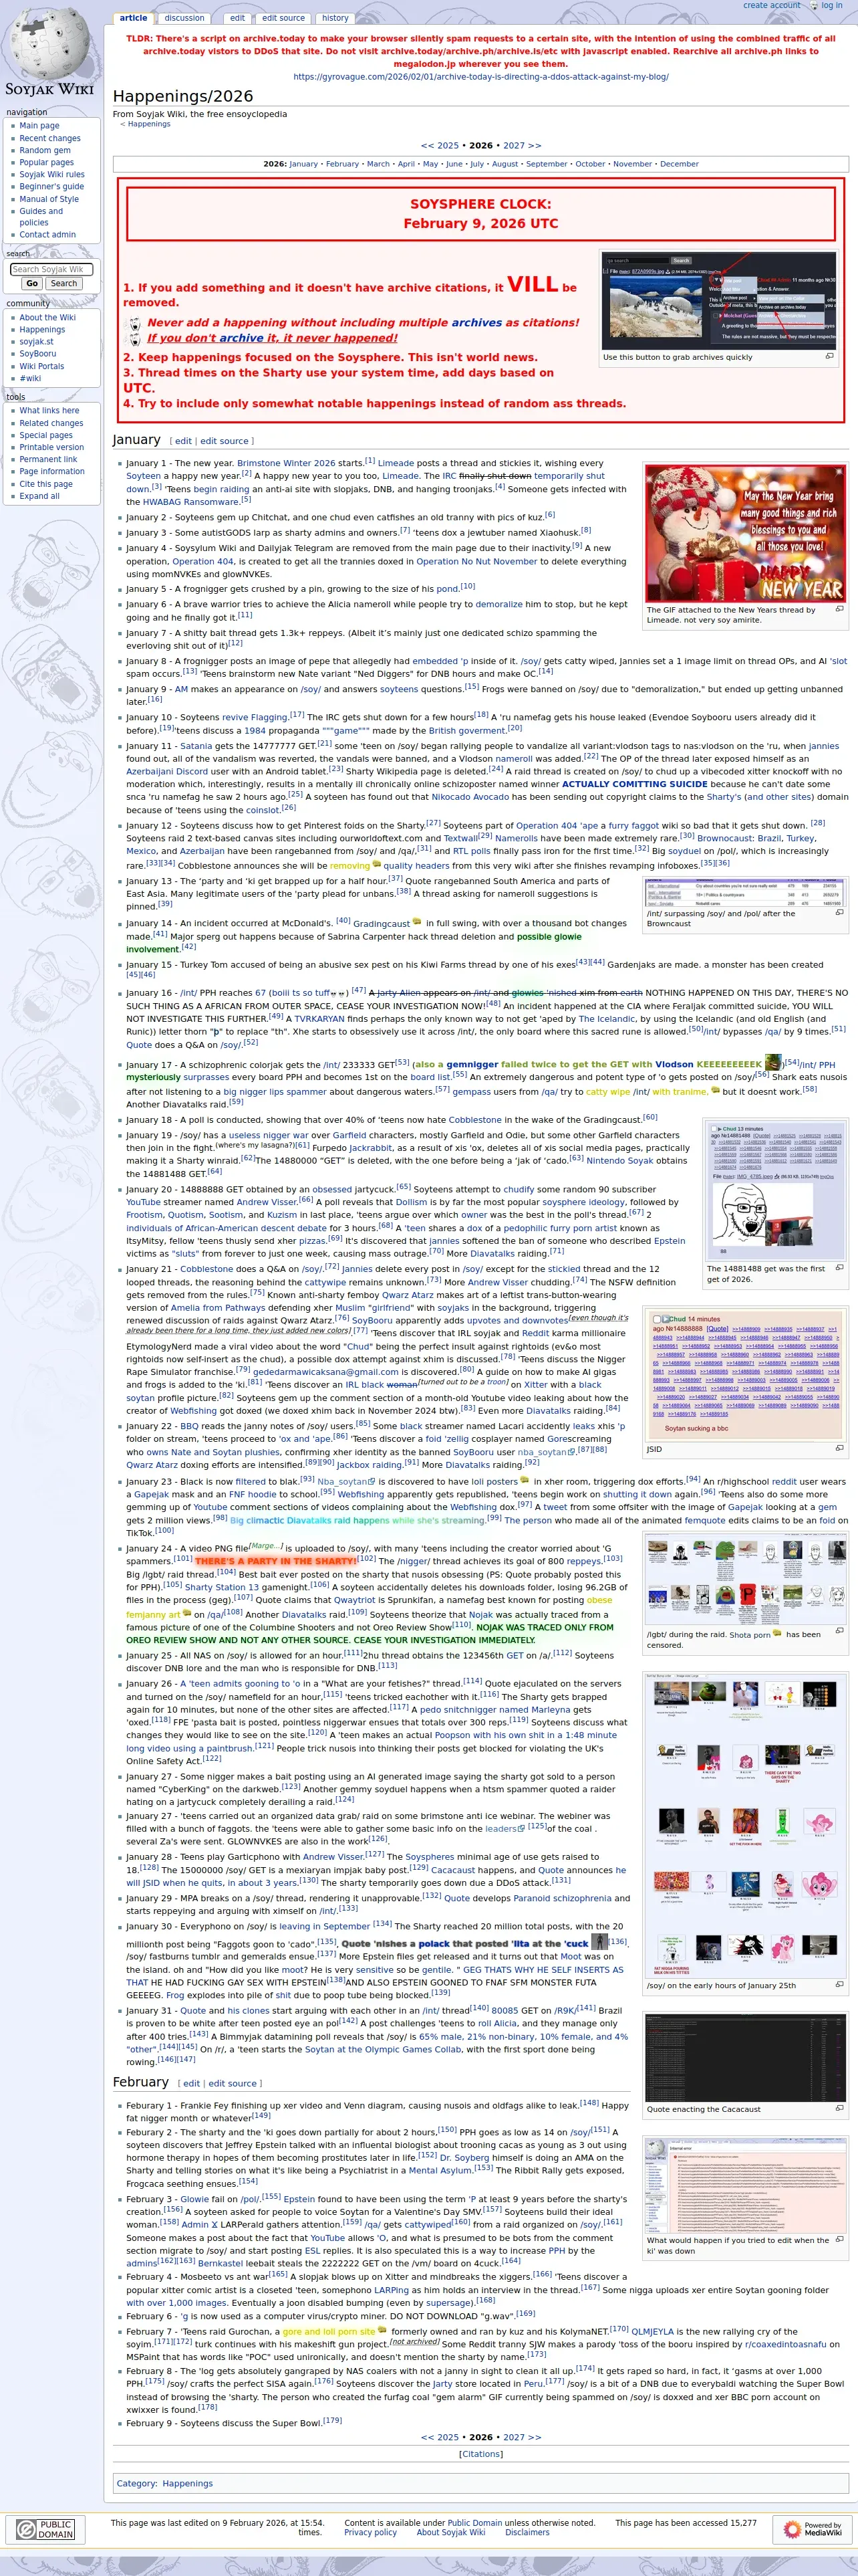The height and width of the screenshot is (2576, 858).
Task: Open the Happenings category link
Action: click(188, 2483)
